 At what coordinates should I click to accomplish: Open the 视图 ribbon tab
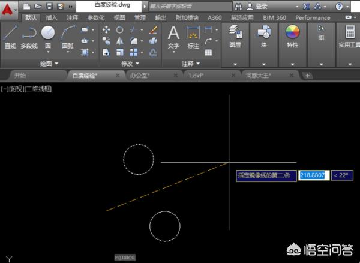tap(119, 18)
